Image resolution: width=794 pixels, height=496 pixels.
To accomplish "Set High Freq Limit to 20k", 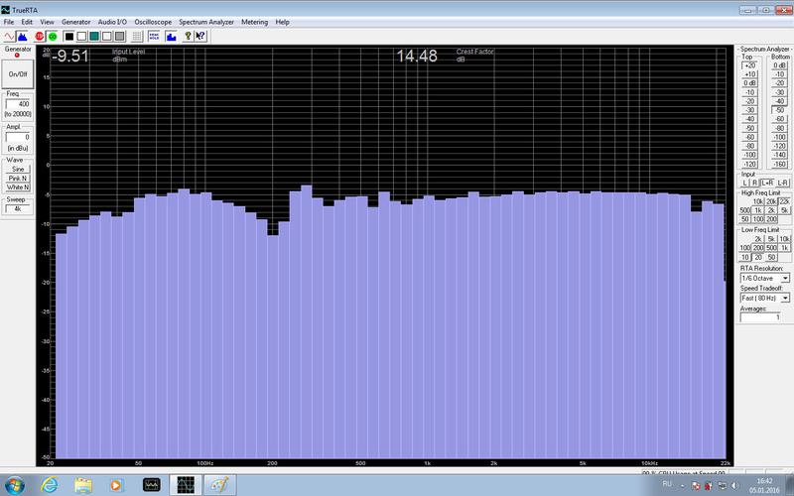I will pyautogui.click(x=771, y=201).
